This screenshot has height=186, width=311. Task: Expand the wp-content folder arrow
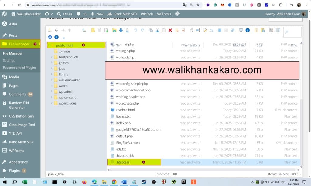(52, 97)
